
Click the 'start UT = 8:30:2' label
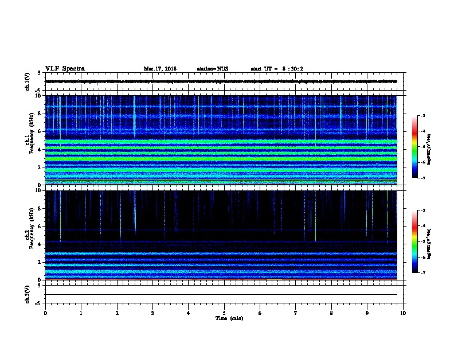[x=277, y=69]
